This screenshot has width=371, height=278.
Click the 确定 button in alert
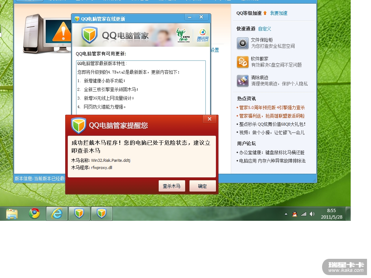coord(203,186)
